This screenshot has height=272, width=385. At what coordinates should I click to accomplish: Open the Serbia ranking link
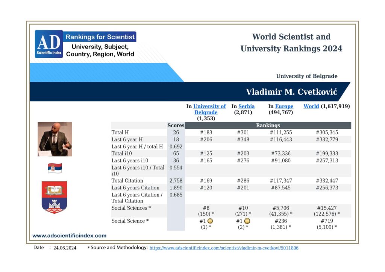[247, 106]
